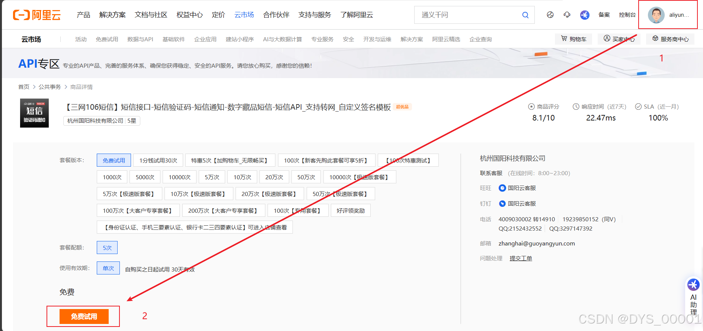Click the 响应时间 clock icon
703x331 pixels.
(576, 107)
